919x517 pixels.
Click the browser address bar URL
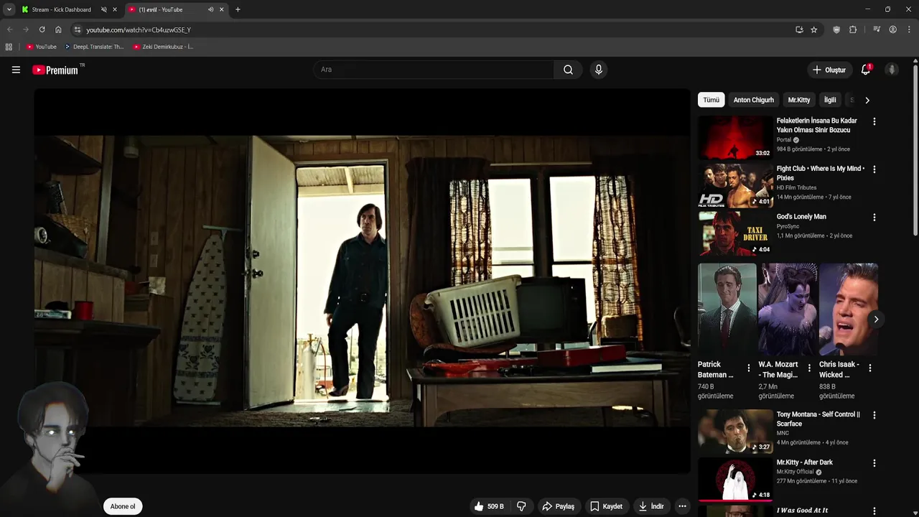point(139,29)
